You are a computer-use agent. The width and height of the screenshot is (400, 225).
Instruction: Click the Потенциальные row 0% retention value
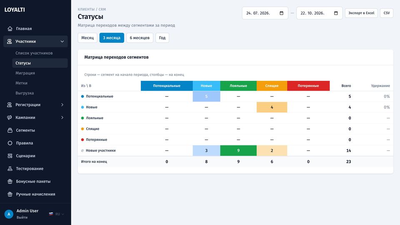[387, 96]
